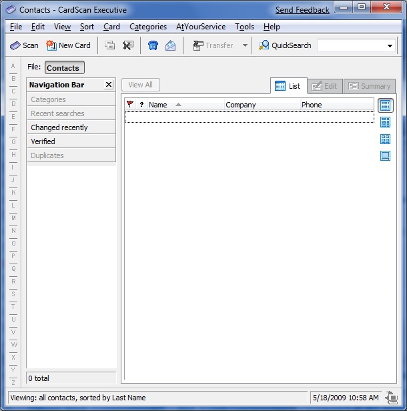Switch to the Edit tab
The image size is (407, 411).
(325, 86)
